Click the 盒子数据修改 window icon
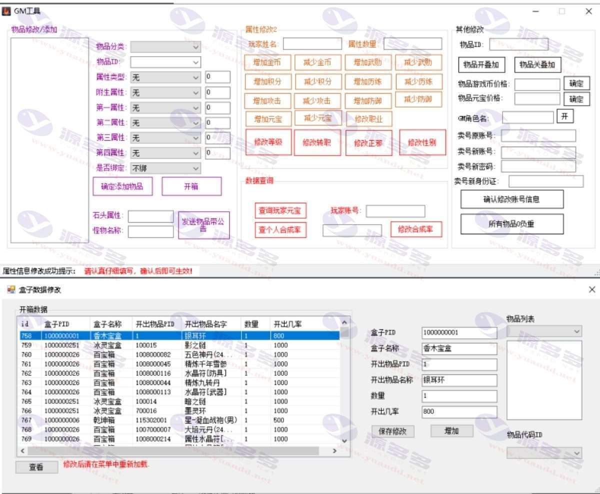The image size is (600, 494). pyautogui.click(x=11, y=290)
